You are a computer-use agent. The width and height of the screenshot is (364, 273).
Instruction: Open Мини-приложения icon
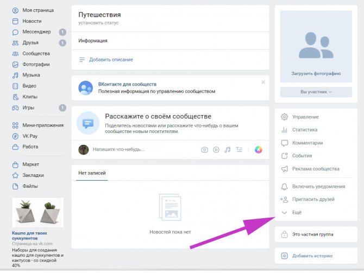[15, 125]
